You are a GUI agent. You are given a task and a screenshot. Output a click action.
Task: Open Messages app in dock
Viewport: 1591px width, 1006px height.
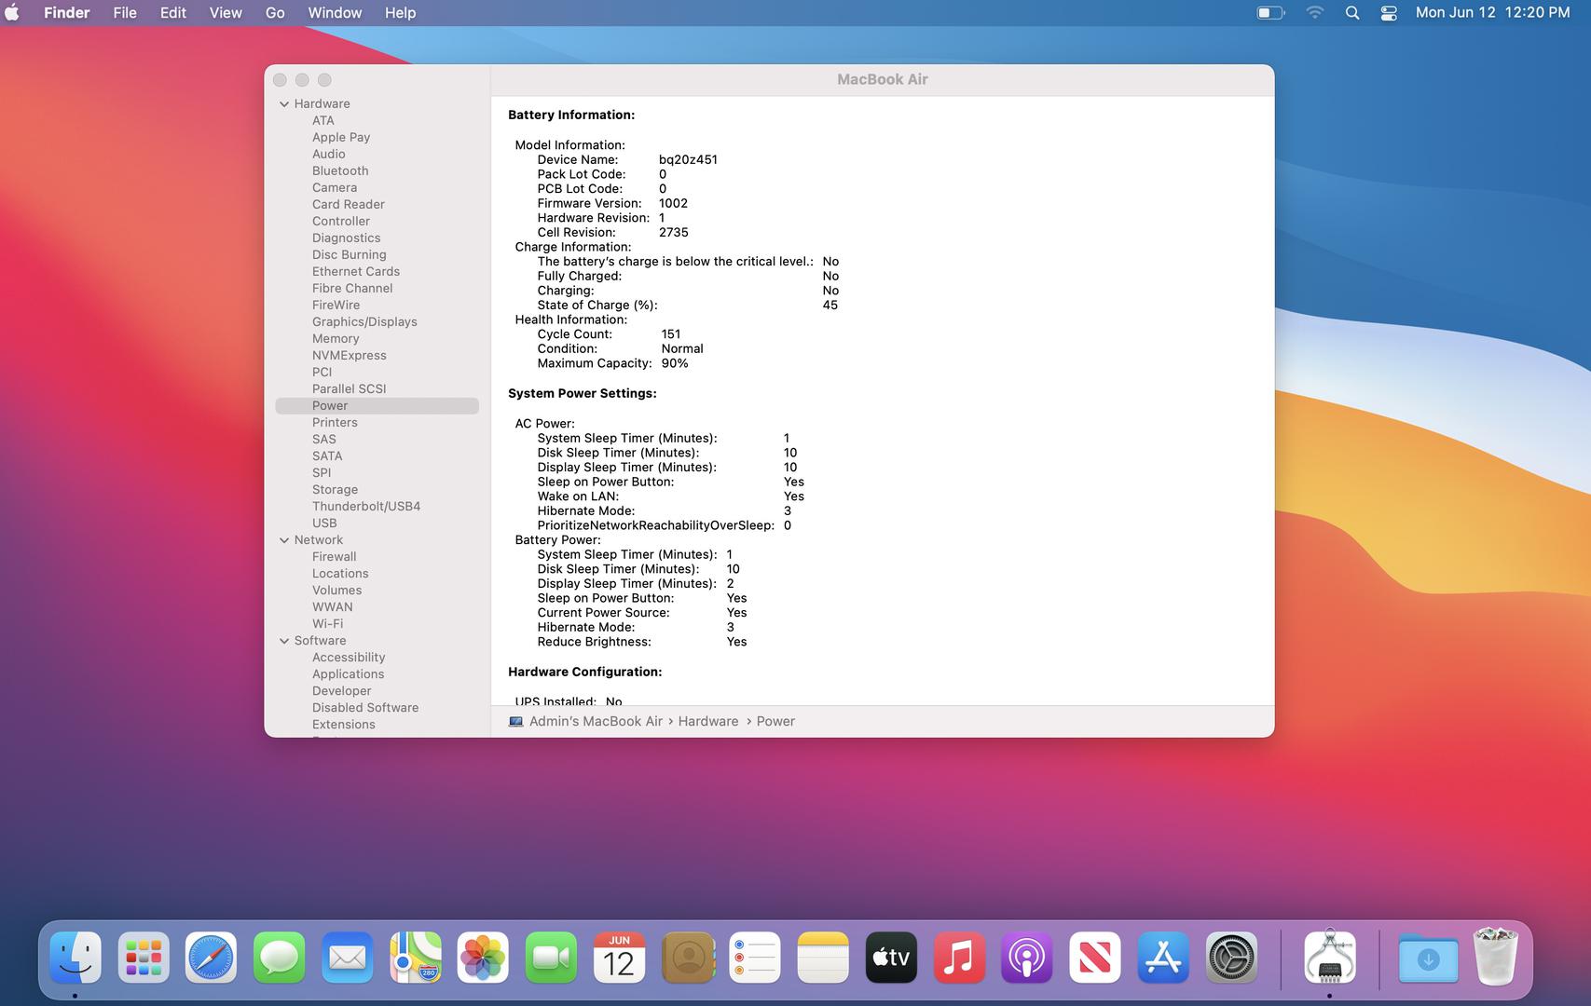click(280, 958)
